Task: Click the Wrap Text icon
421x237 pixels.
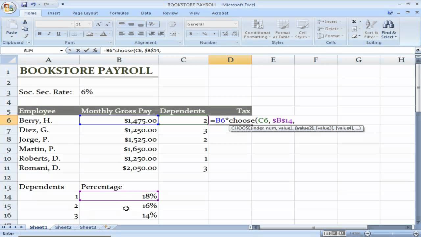Action: (x=173, y=24)
